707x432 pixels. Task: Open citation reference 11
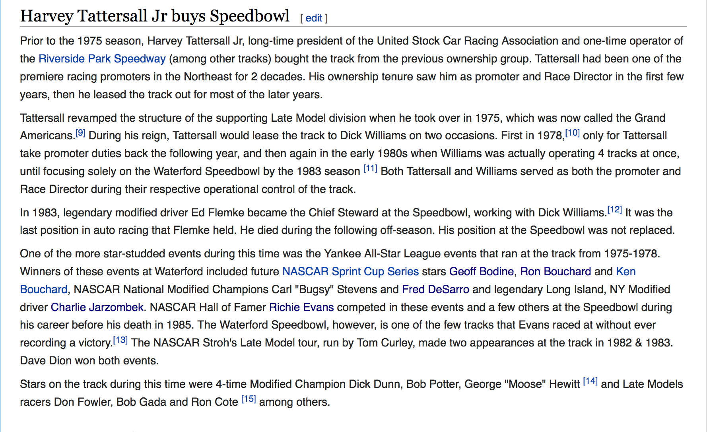(371, 168)
